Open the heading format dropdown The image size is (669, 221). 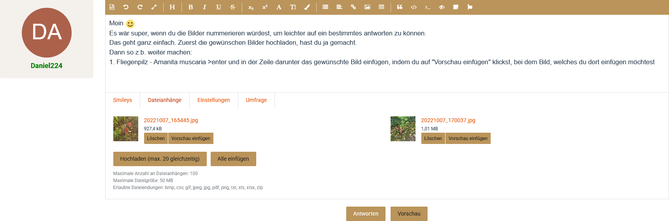tap(172, 7)
